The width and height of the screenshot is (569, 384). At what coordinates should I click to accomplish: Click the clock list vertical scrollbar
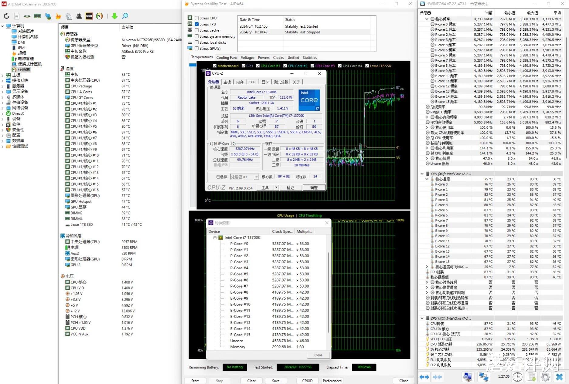coord(329,292)
